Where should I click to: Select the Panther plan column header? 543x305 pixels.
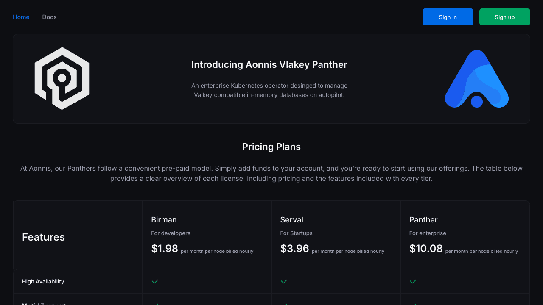click(423, 220)
